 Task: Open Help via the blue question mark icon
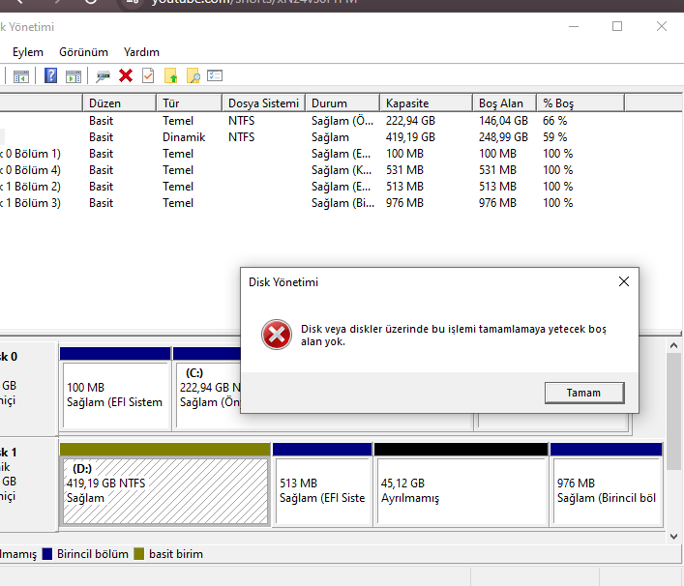[x=50, y=75]
